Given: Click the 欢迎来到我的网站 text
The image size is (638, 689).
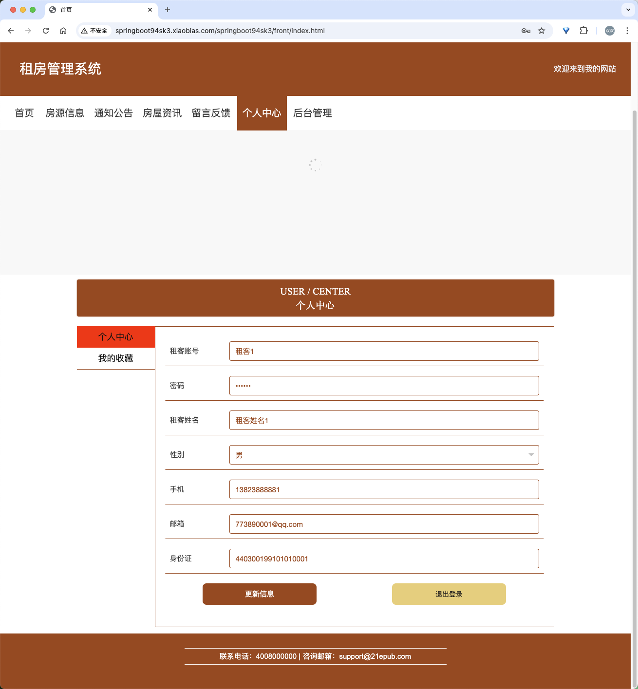Looking at the screenshot, I should click(584, 69).
